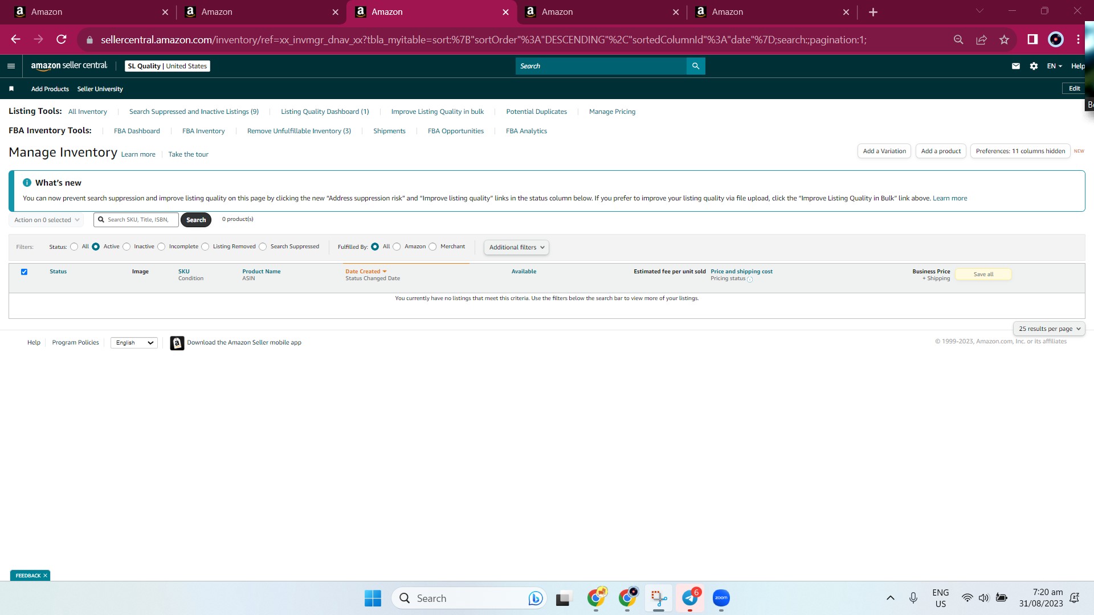Open the Chrome profile avatar
The image size is (1094, 615).
1056,39
